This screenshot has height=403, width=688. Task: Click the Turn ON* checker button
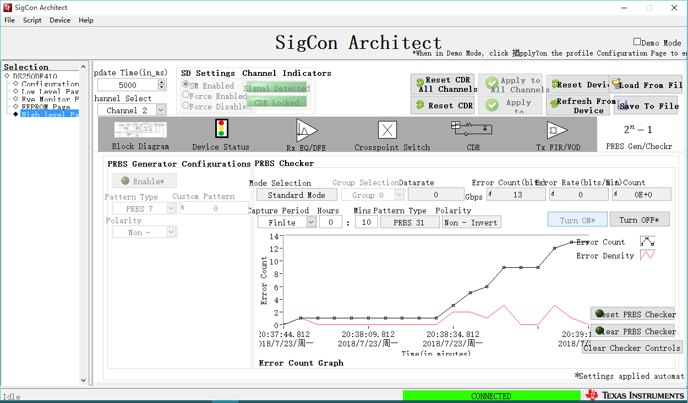577,219
